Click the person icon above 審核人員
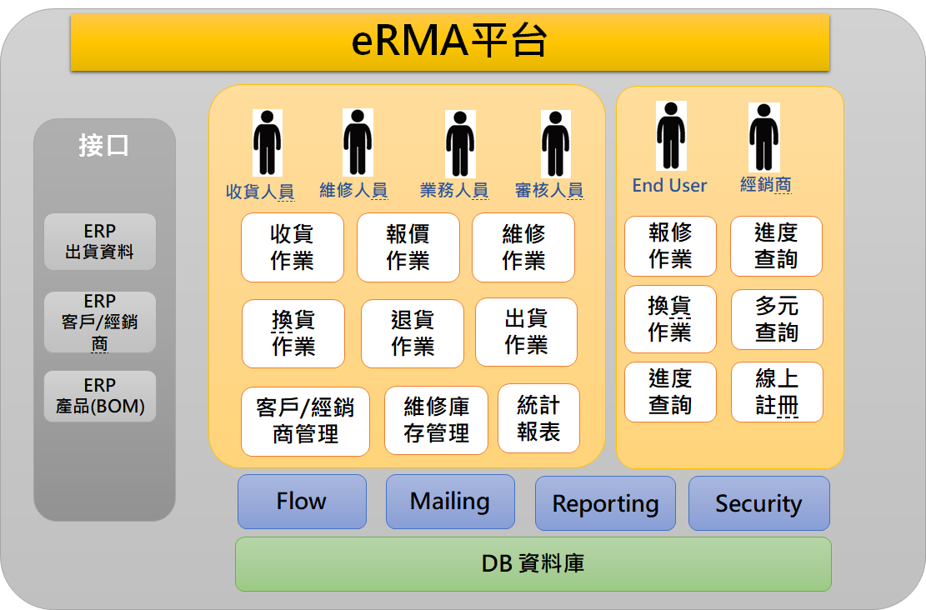Viewport: 926px width, 610px height. pyautogui.click(x=555, y=143)
